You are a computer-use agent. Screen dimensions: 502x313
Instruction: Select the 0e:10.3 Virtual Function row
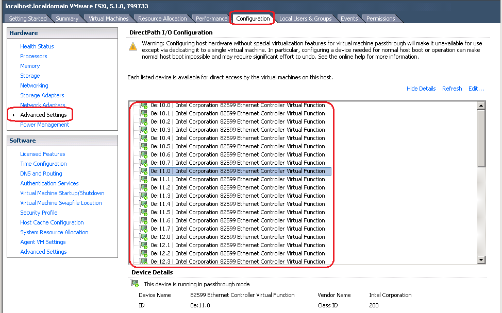pos(238,130)
